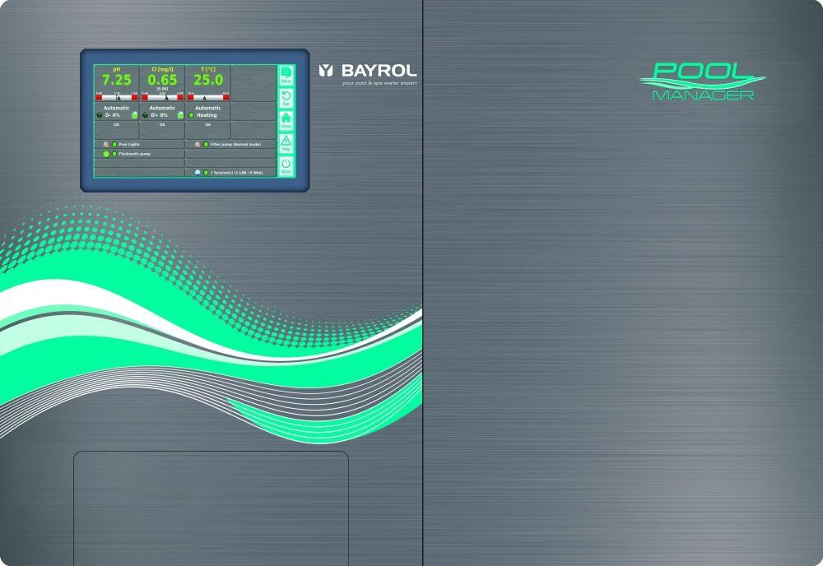Click the temperature range indicator bar
Image resolution: width=823 pixels, height=566 pixels.
coord(207,96)
